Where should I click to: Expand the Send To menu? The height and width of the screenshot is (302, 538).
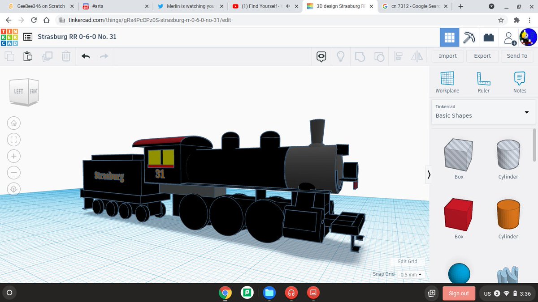coord(516,55)
